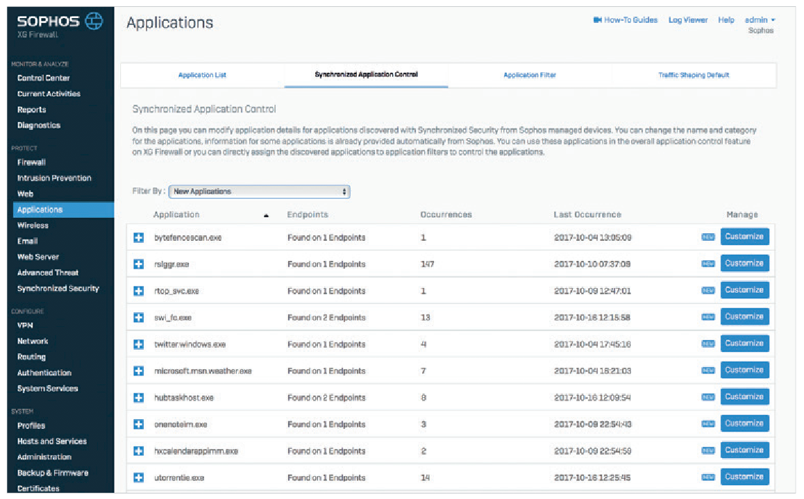Open Routing configuration
Viewport: 804px width, 499px height.
pyautogui.click(x=31, y=357)
